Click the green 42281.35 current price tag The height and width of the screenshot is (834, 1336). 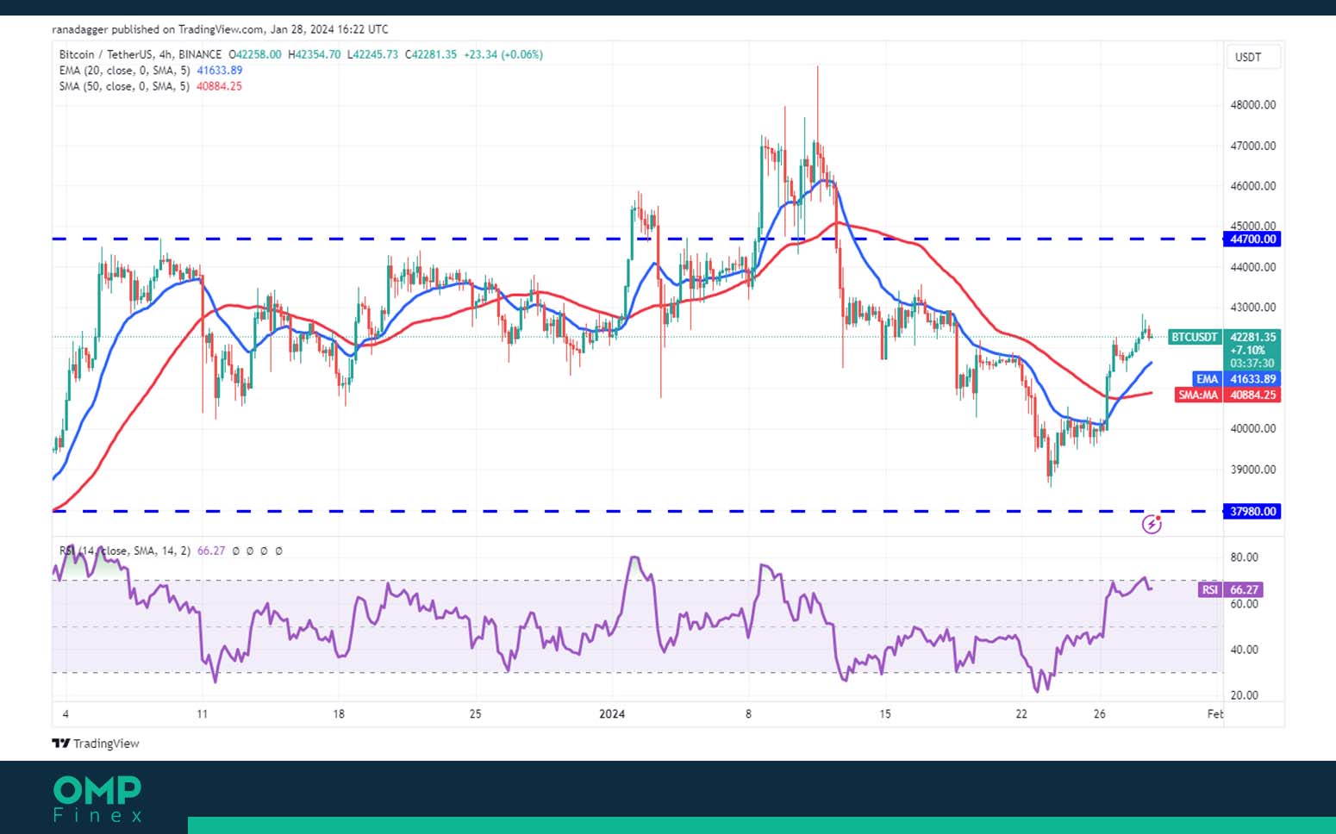click(x=1252, y=337)
